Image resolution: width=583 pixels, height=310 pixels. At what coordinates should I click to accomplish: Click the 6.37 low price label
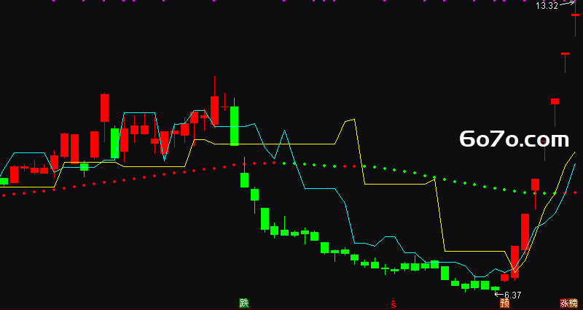pyautogui.click(x=513, y=295)
